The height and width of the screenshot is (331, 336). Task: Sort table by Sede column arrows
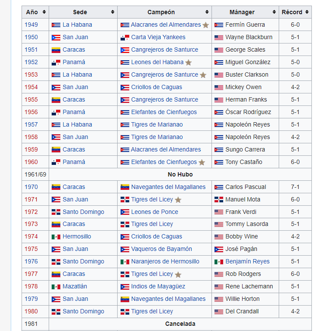click(x=112, y=12)
